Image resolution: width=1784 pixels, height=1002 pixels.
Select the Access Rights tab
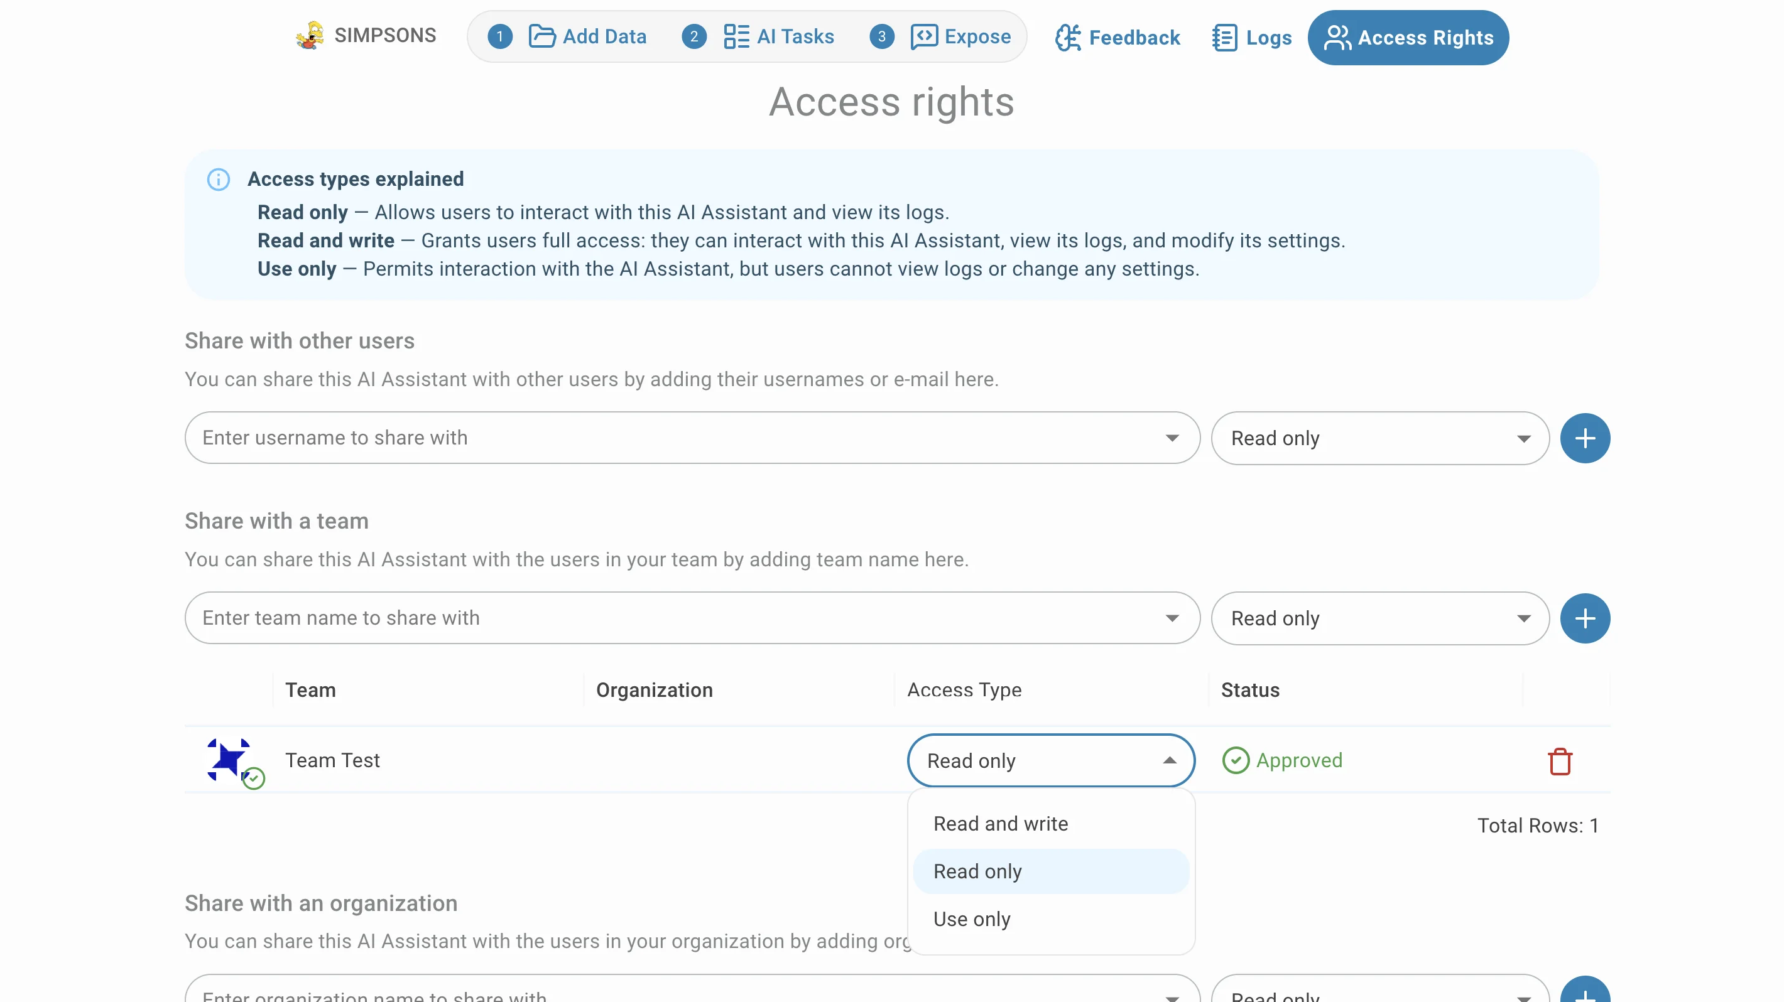point(1407,38)
